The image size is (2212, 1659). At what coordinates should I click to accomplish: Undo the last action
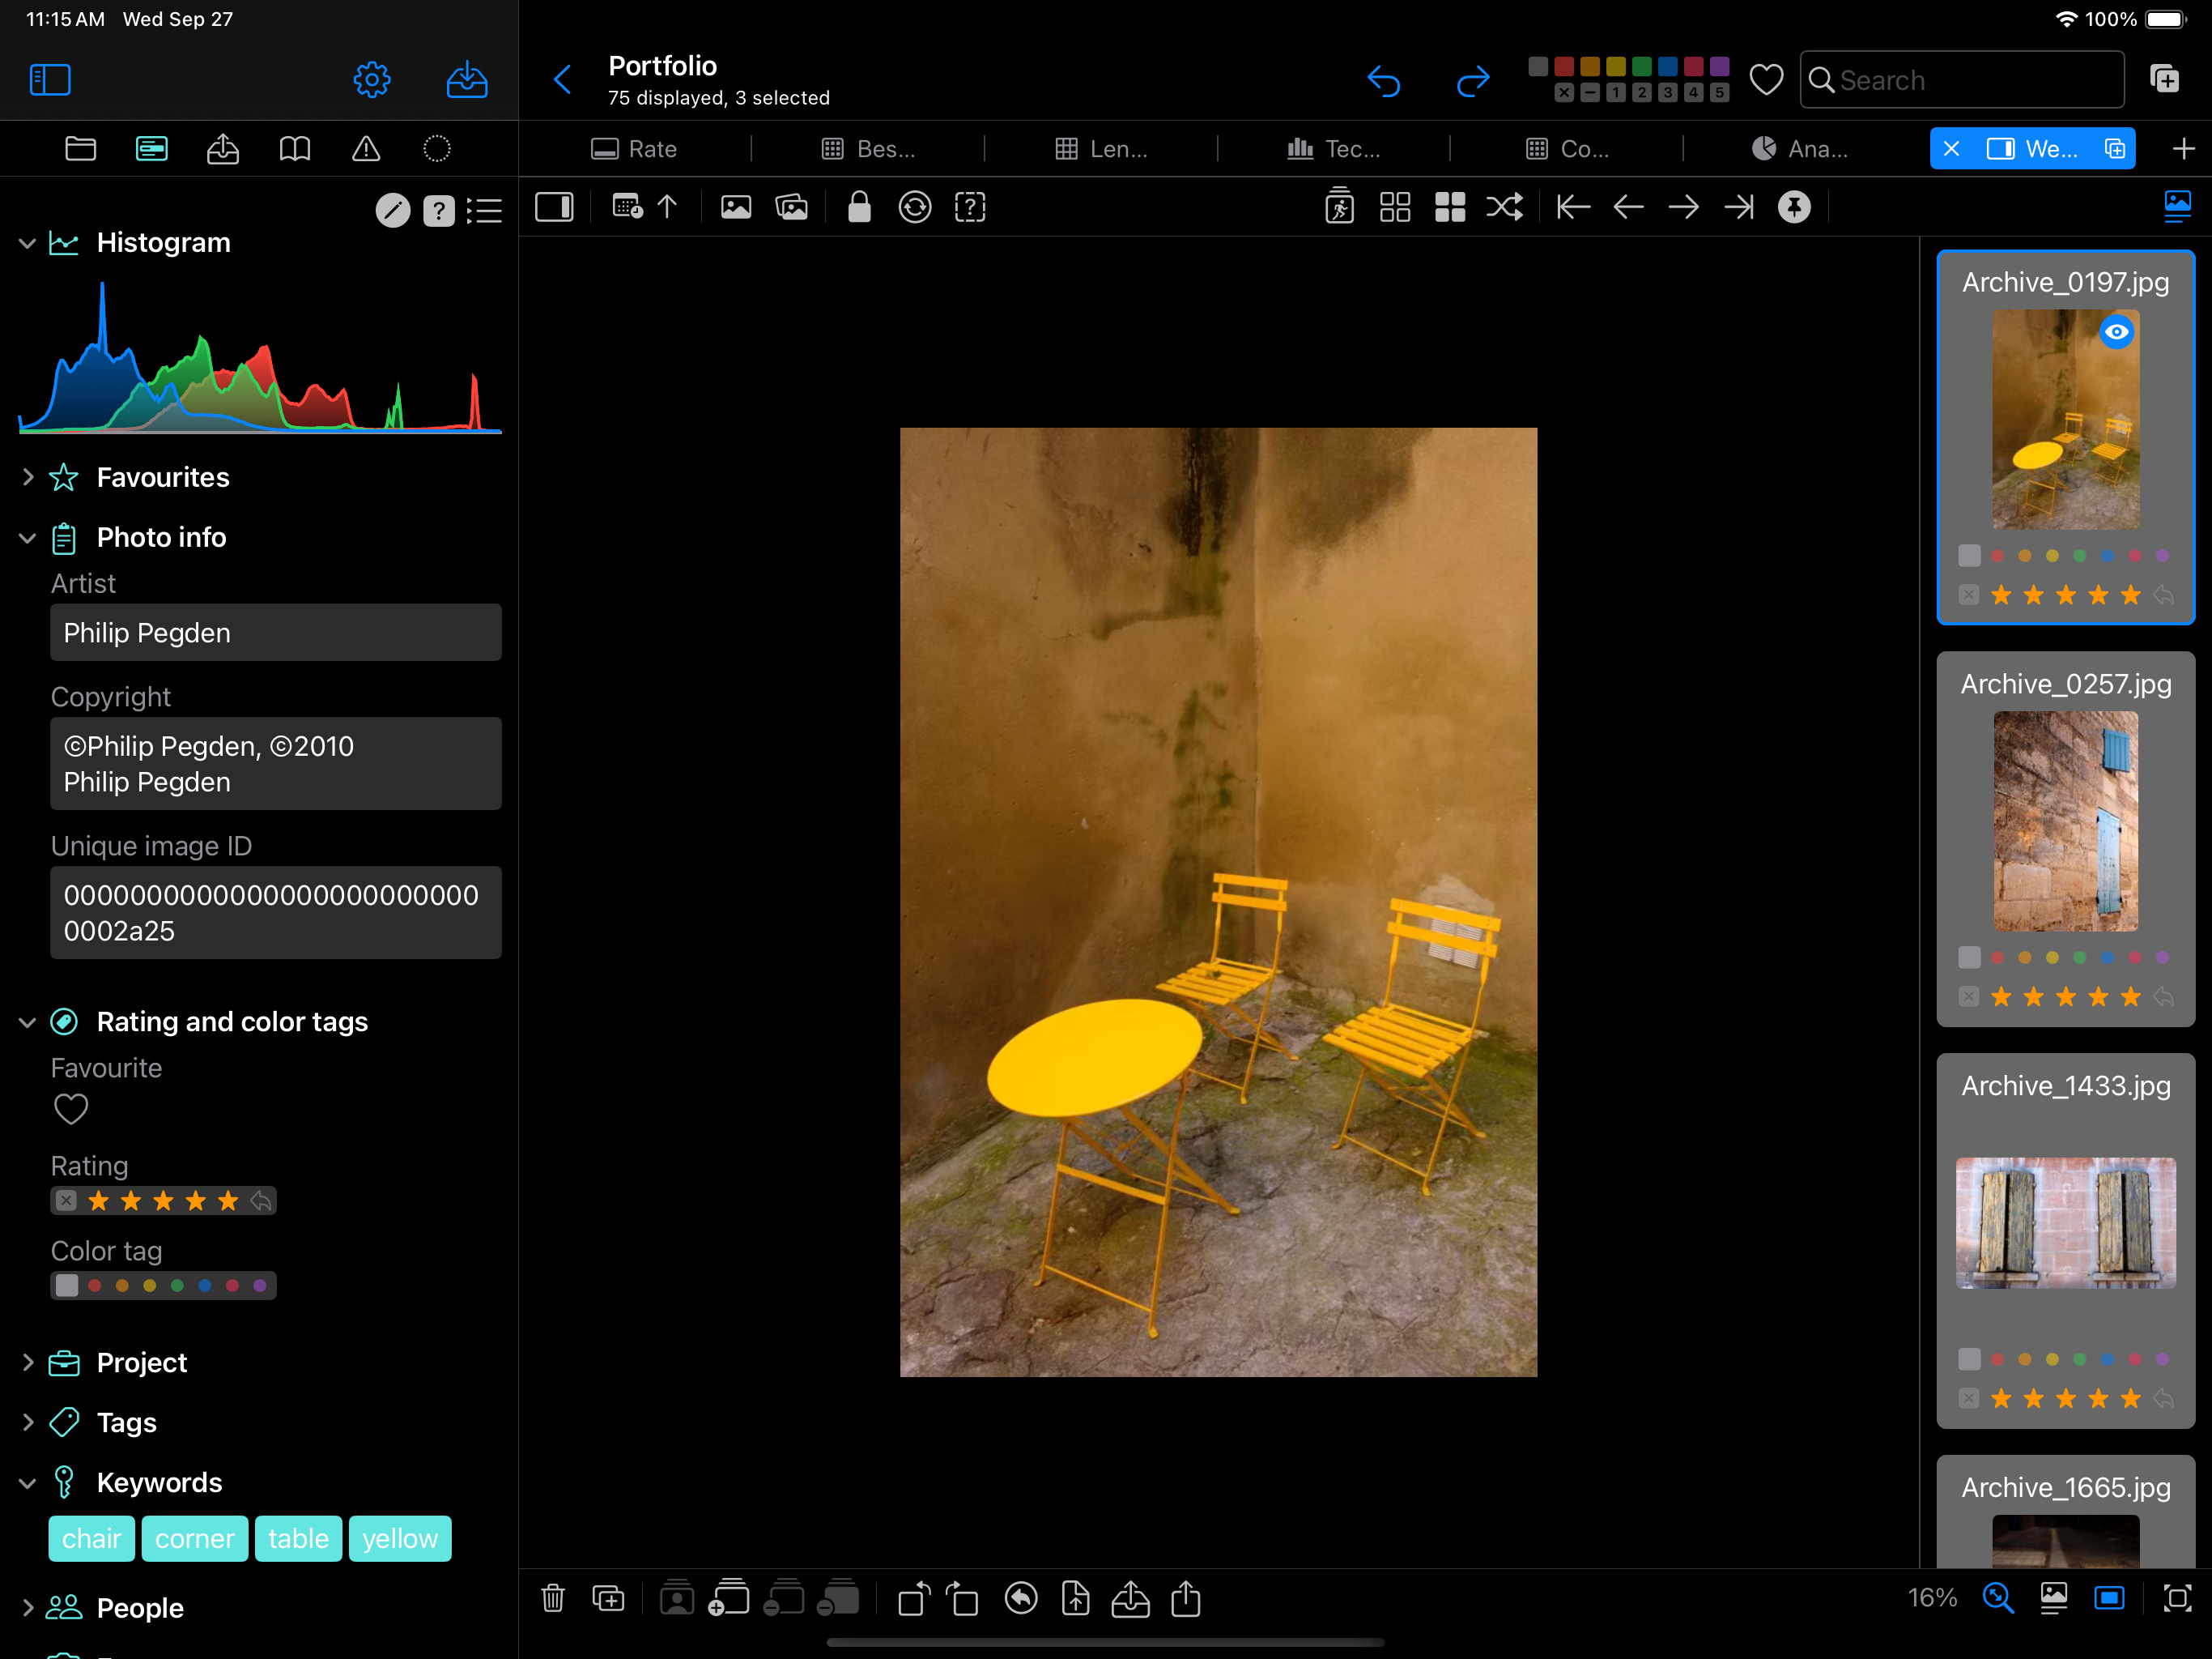1384,80
